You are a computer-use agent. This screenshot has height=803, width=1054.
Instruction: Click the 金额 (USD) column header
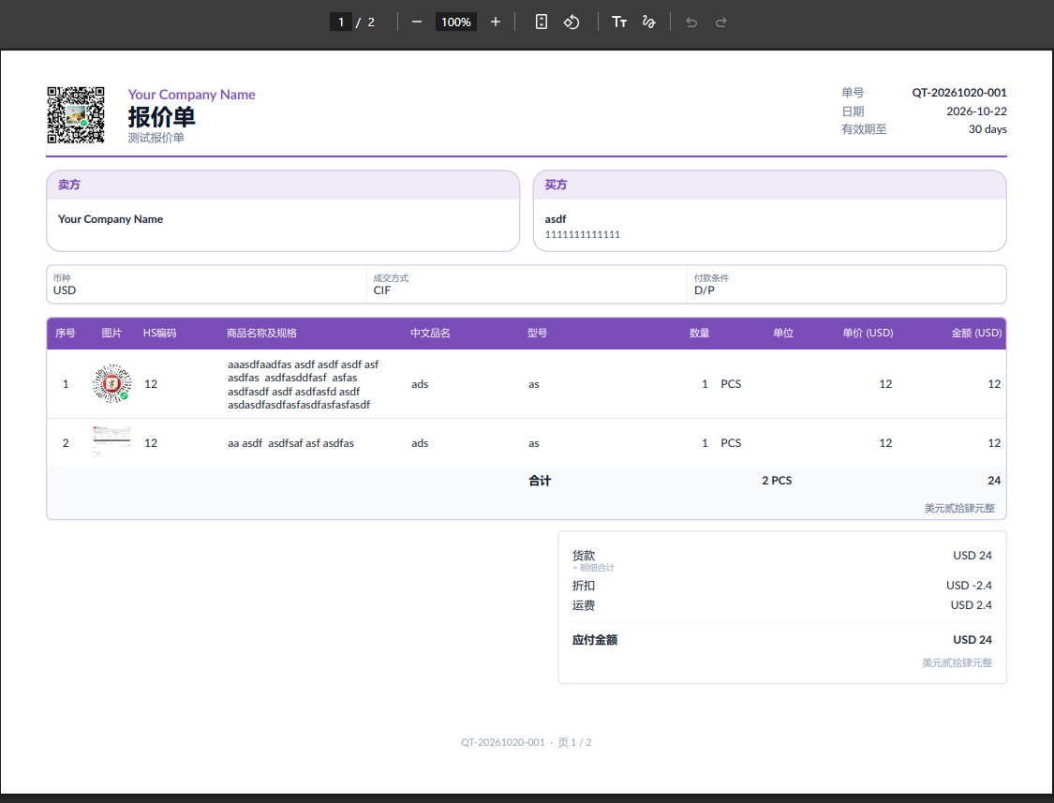click(x=976, y=333)
